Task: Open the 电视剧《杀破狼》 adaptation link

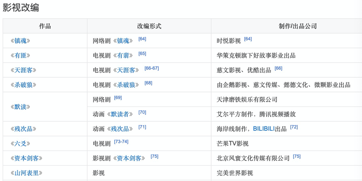Action: [x=126, y=85]
